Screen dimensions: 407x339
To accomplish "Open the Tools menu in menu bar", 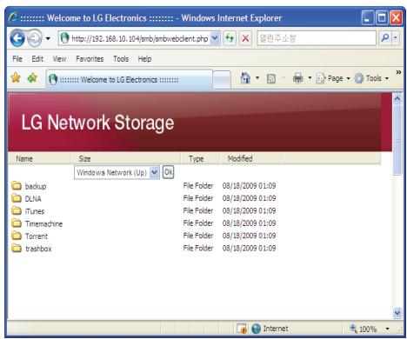I will 121,59.
